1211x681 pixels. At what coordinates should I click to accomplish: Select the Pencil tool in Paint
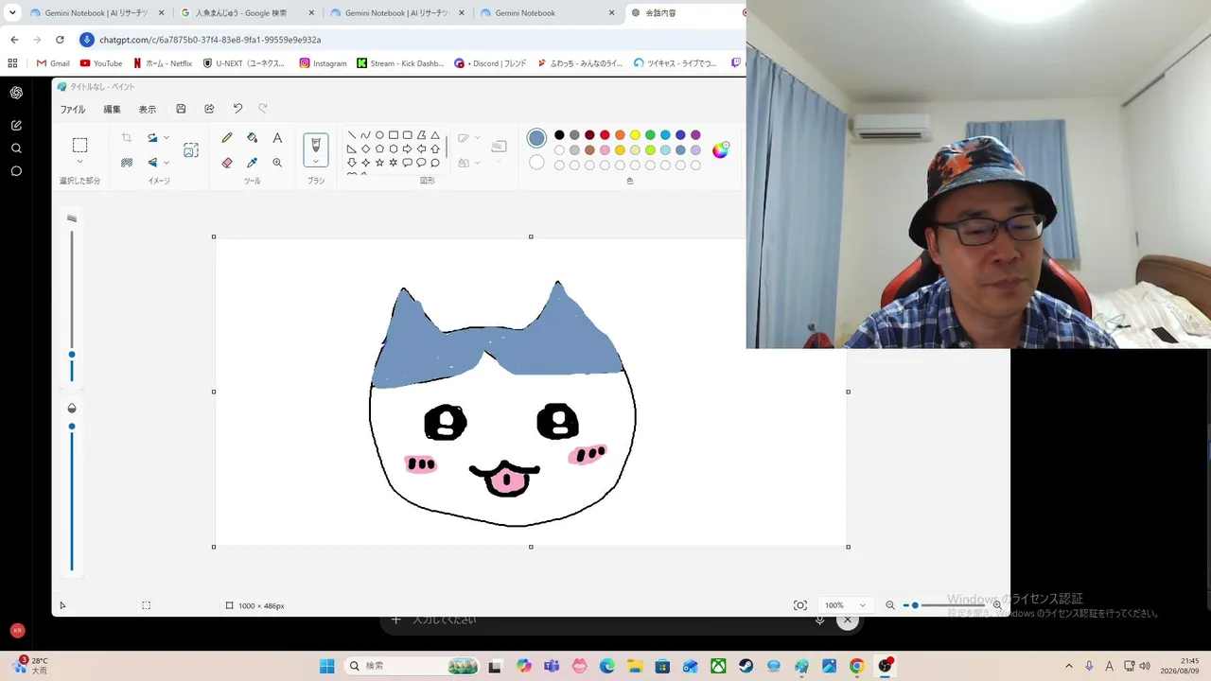point(227,138)
